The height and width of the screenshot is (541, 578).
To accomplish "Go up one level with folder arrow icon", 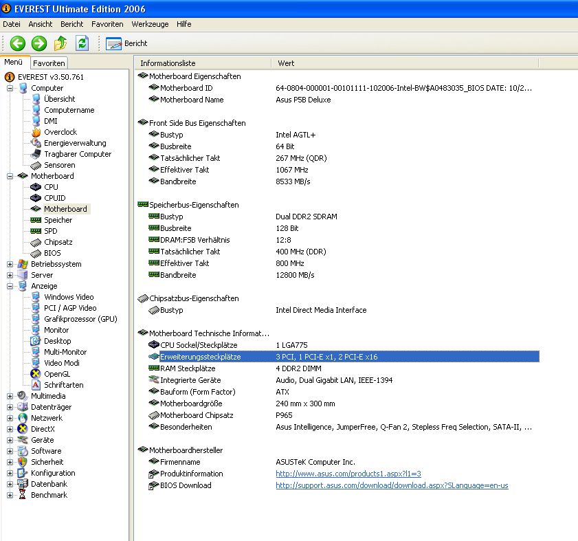I will tap(60, 43).
